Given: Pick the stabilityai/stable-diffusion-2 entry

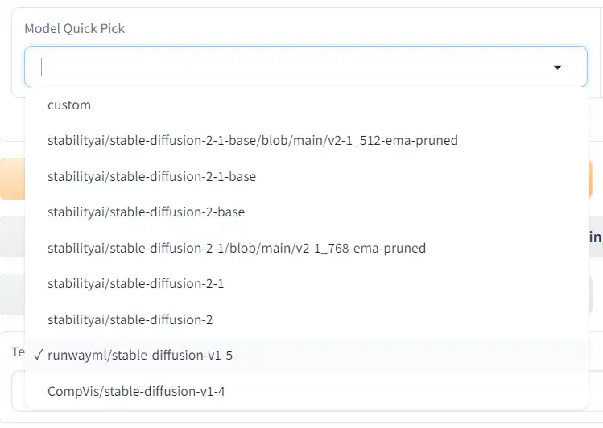Looking at the screenshot, I should tap(130, 319).
